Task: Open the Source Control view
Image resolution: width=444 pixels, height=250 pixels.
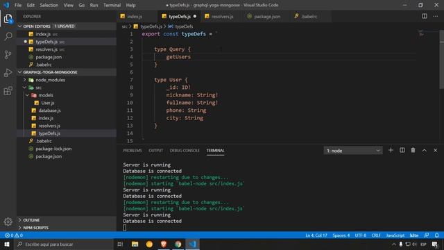Action: pyautogui.click(x=8, y=54)
